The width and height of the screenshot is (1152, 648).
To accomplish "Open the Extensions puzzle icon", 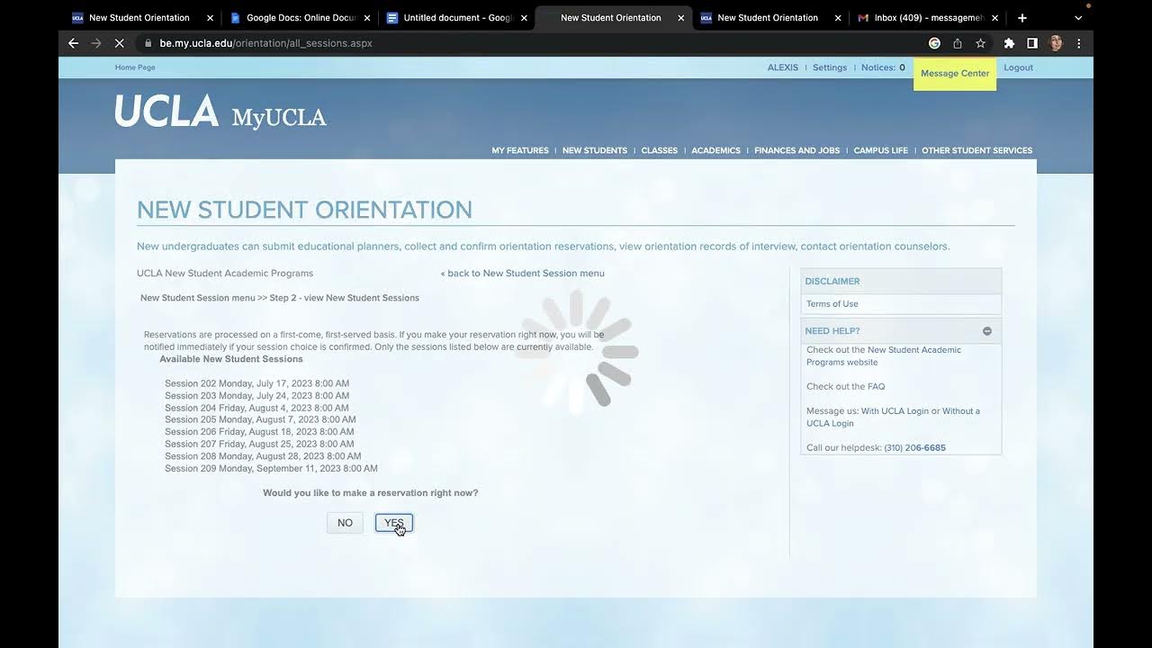I will pos(1009,43).
